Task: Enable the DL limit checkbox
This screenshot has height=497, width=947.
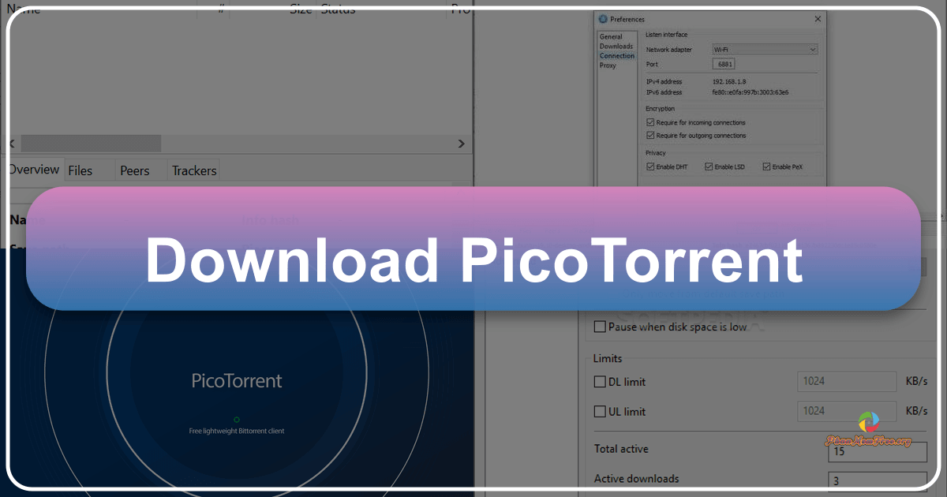Action: pyautogui.click(x=600, y=381)
